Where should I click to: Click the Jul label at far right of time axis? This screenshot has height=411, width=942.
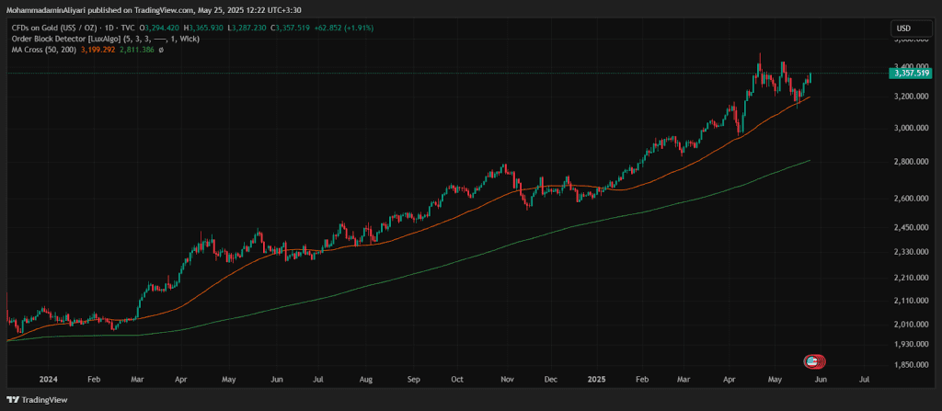(864, 378)
